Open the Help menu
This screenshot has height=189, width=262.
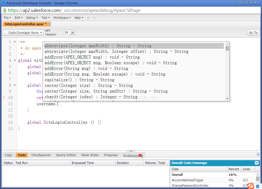pos(79,18)
